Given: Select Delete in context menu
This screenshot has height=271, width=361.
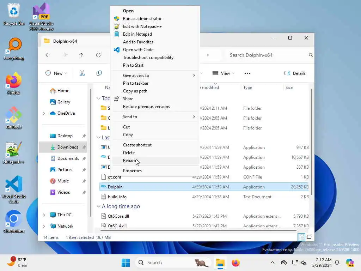Looking at the screenshot, I should click(x=154, y=153).
